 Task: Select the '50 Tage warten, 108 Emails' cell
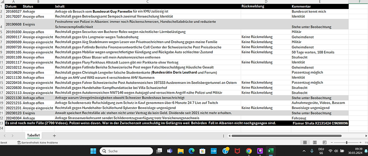tap(320, 52)
